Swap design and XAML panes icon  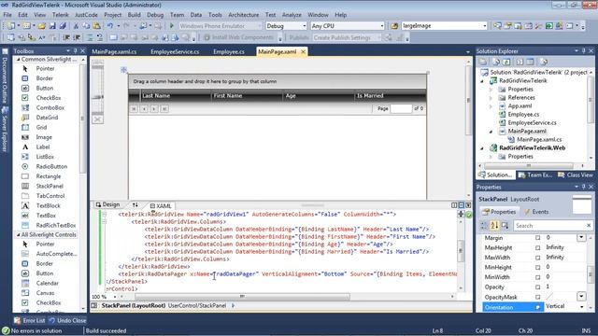click(135, 205)
